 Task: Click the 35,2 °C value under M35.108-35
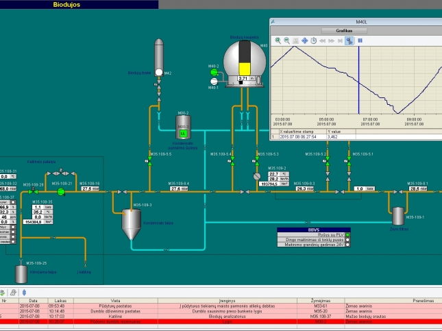coord(42,212)
